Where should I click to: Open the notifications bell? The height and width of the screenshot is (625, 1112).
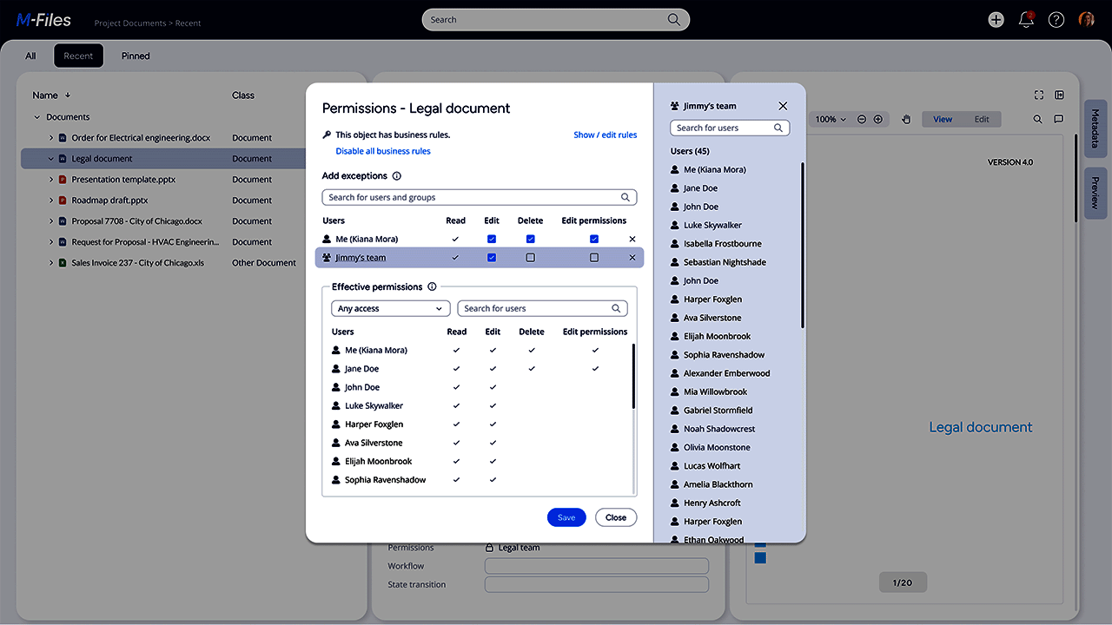pyautogui.click(x=1026, y=20)
